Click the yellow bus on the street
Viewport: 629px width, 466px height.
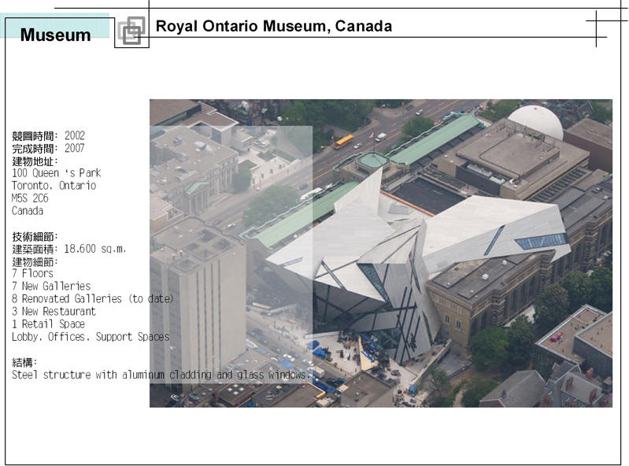(x=343, y=142)
